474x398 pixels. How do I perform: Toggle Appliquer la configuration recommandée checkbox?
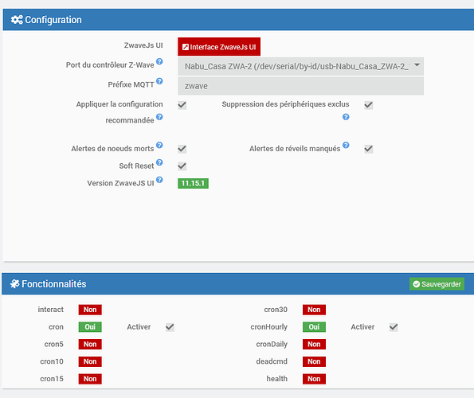click(182, 105)
